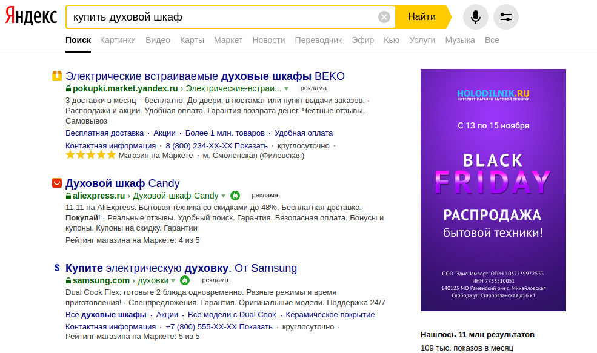The image size is (597, 353).
Task: Click the microphone voice search icon
Action: 475,17
